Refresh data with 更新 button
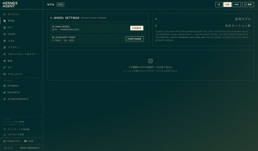Screen dimensions: 258x151 pos(248,5)
